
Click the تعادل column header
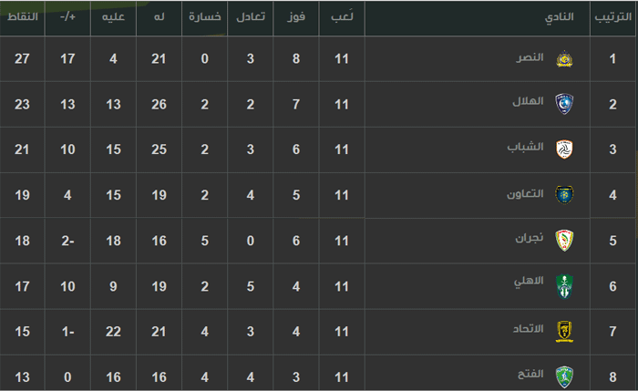(x=251, y=16)
